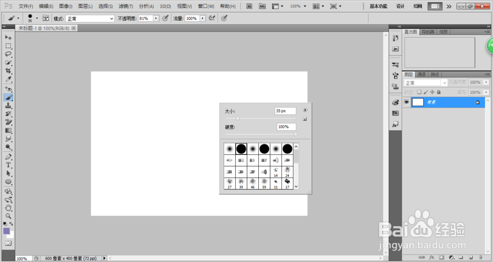
Task: Select the Eyedropper tool
Action: [8, 78]
